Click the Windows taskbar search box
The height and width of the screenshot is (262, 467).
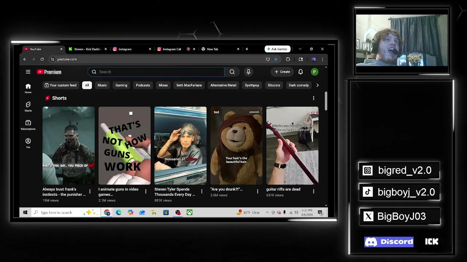tap(66, 213)
